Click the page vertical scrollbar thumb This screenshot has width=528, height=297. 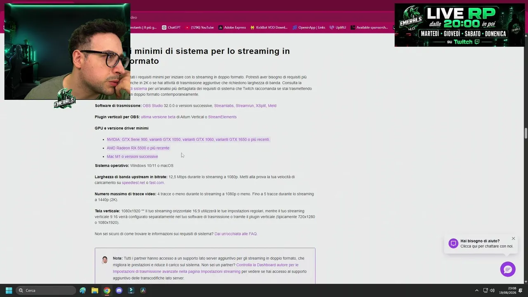(x=526, y=134)
